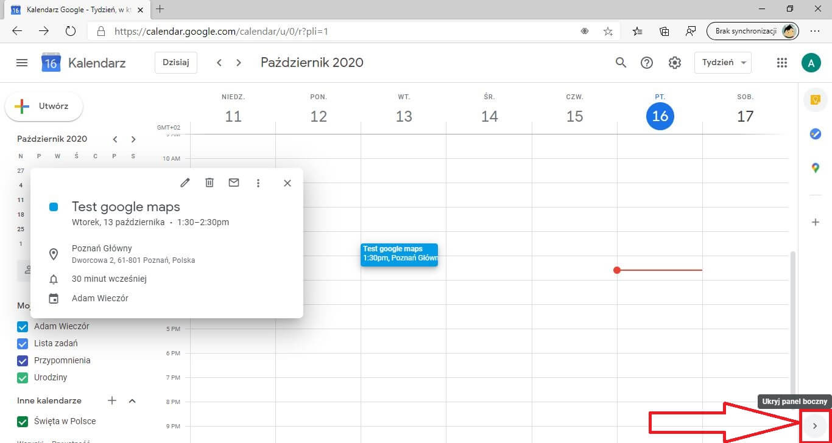Select day 15 Thursday header

click(x=575, y=116)
